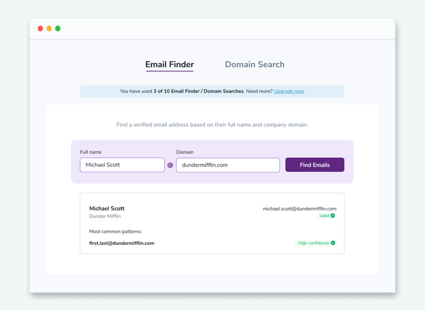Click the @ symbol between the fields

(x=170, y=165)
